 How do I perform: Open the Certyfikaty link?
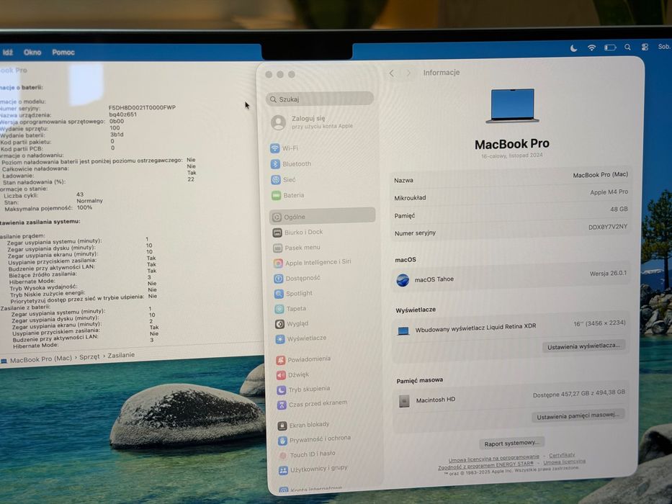(562, 455)
